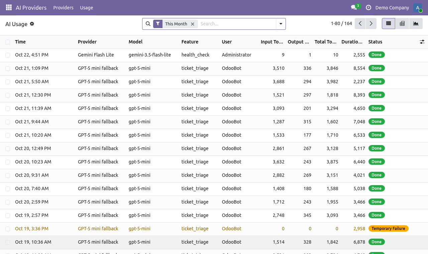This screenshot has height=254, width=428.
Task: Check the Oct 19, 3:36 PM row
Action: [8, 229]
